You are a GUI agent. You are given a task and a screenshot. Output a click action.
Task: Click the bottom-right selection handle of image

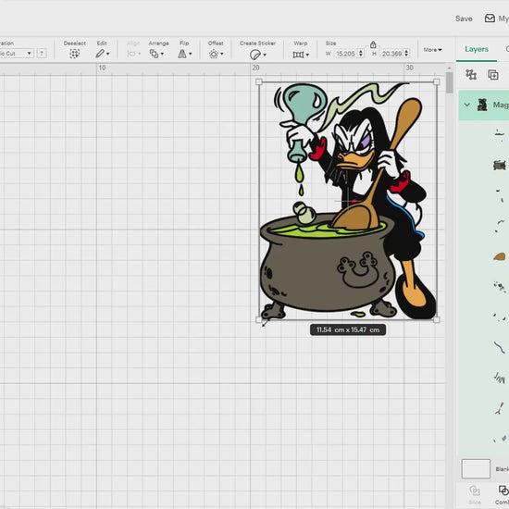pyautogui.click(x=437, y=320)
